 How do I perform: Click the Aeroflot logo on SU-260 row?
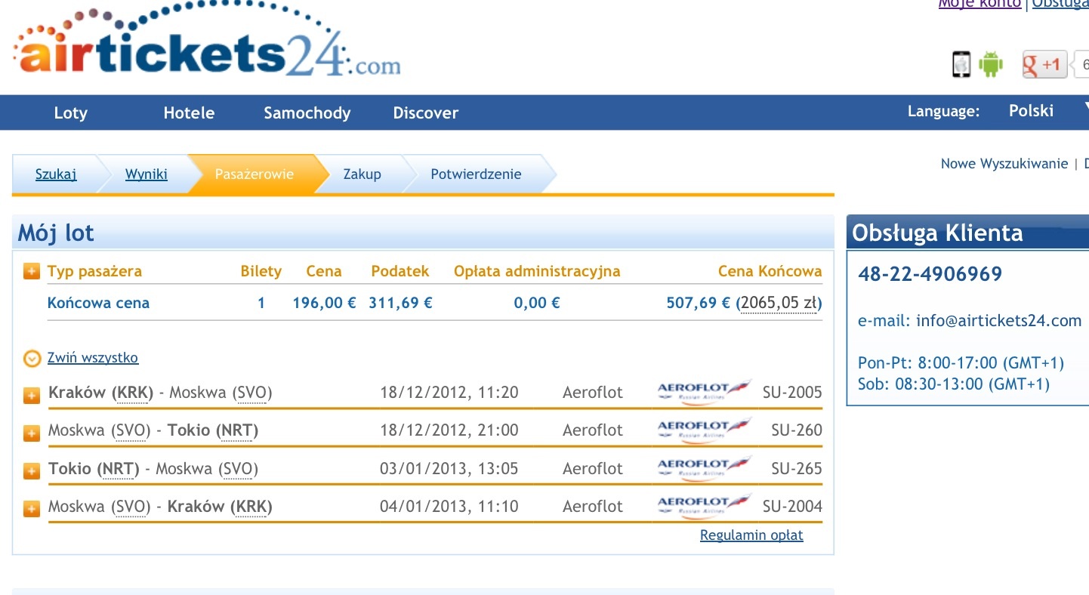pos(705,430)
